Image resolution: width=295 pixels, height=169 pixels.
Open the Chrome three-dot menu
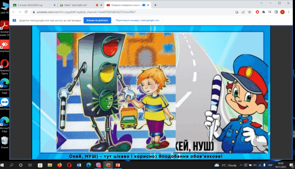tap(289, 12)
